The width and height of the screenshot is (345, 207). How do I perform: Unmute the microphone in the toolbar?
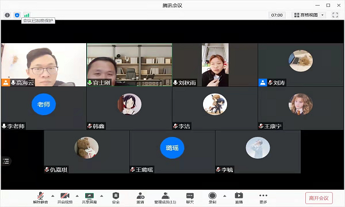click(x=40, y=198)
